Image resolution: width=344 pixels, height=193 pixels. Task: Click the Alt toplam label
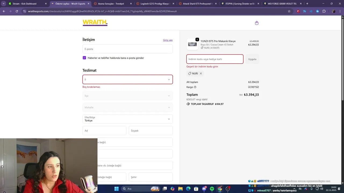[192, 82]
